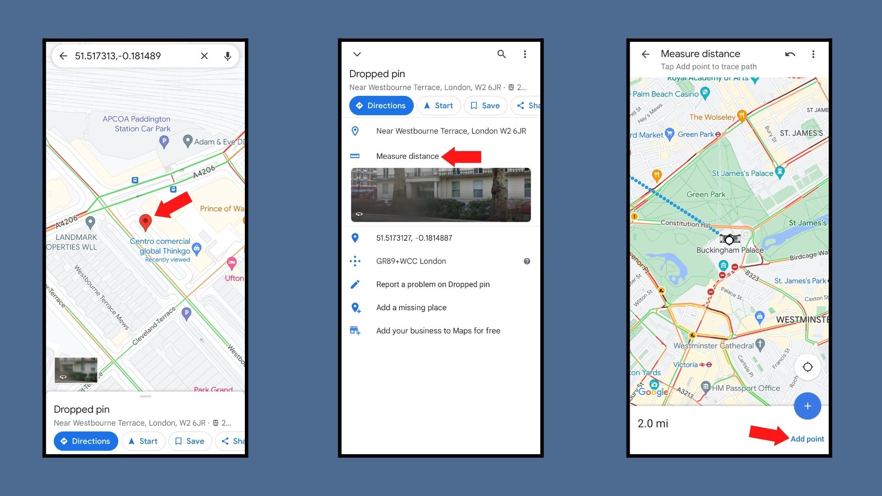Expand the dropped pin details chevron
This screenshot has width=882, height=496.
point(357,55)
